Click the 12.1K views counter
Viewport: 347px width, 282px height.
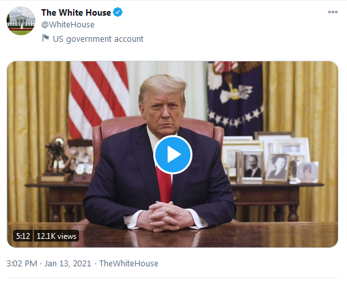[x=57, y=236]
